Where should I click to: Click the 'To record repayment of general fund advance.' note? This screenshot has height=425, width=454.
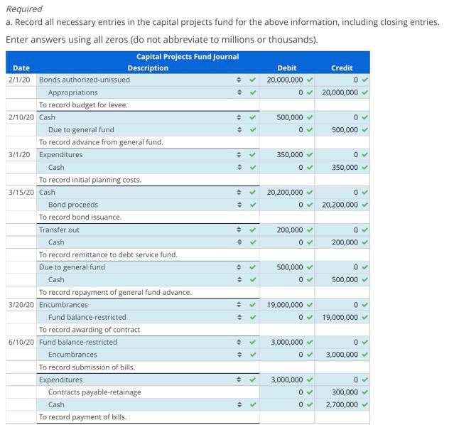point(115,292)
